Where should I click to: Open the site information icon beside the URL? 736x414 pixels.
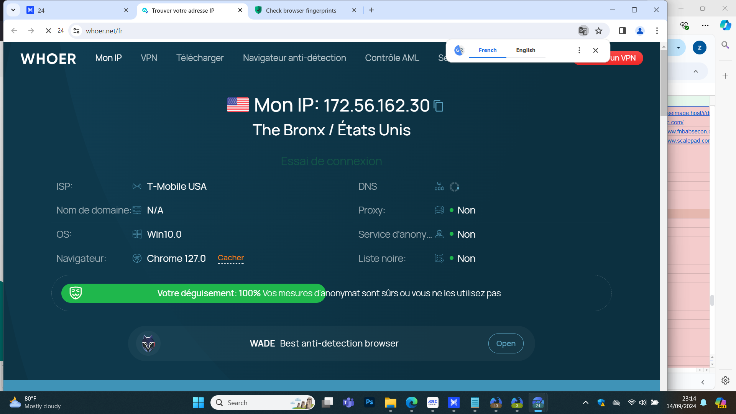(x=77, y=31)
